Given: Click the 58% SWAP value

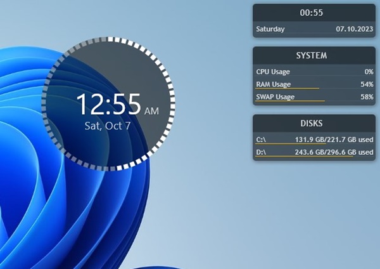Looking at the screenshot, I should point(367,97).
